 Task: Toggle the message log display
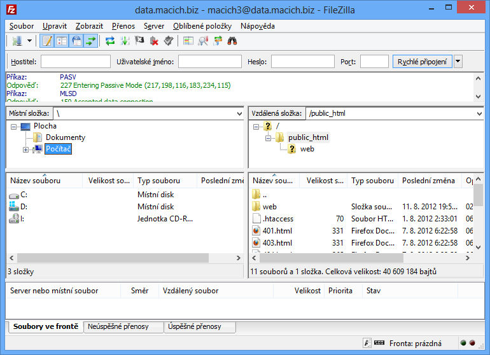tap(47, 41)
